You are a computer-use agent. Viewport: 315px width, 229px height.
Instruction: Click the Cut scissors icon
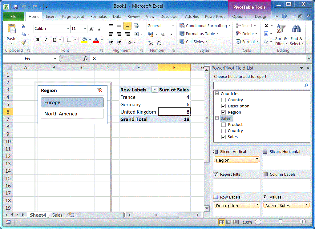(23, 26)
